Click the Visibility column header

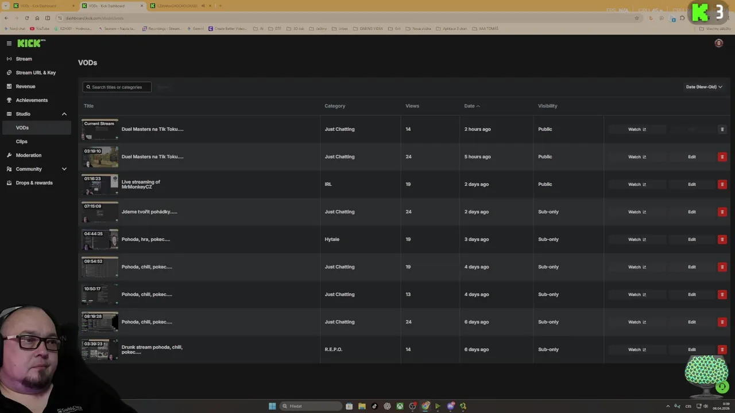(547, 106)
